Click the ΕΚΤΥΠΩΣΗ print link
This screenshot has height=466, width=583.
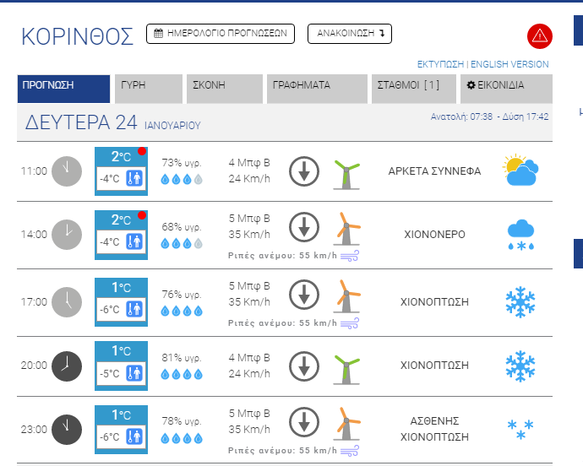coord(440,64)
